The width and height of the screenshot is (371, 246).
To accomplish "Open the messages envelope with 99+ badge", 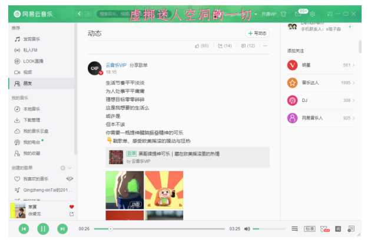I will click(298, 14).
